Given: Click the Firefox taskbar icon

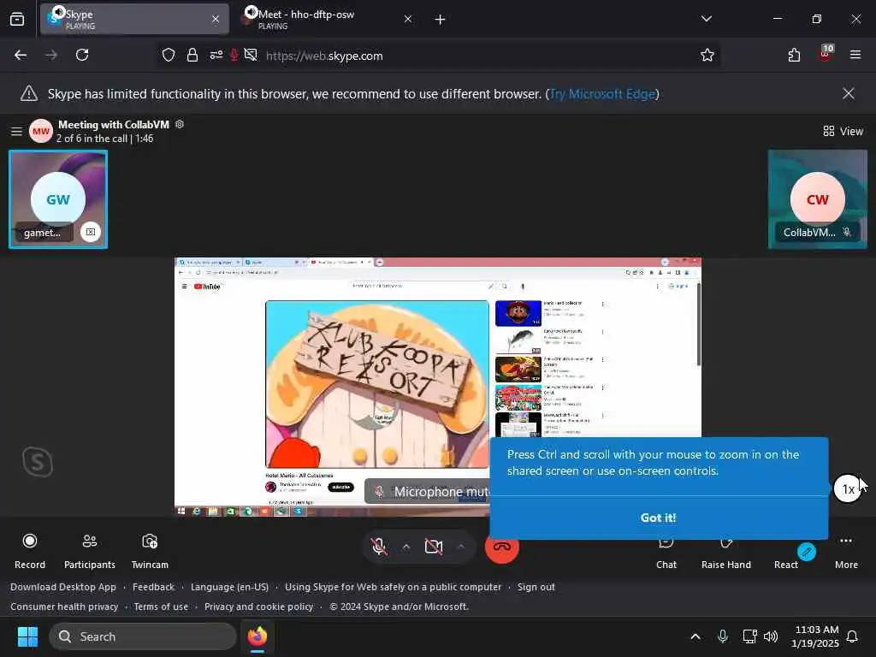Looking at the screenshot, I should [257, 636].
